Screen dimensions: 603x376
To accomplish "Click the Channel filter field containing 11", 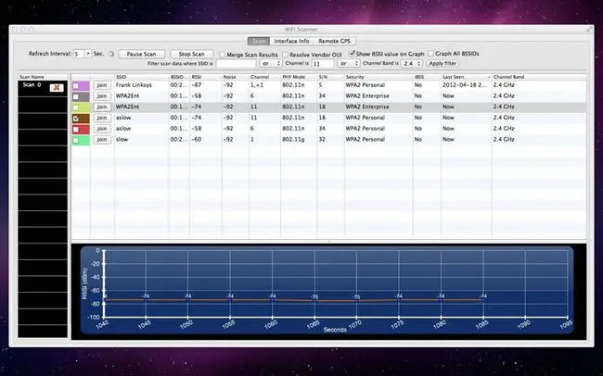I will (x=322, y=64).
